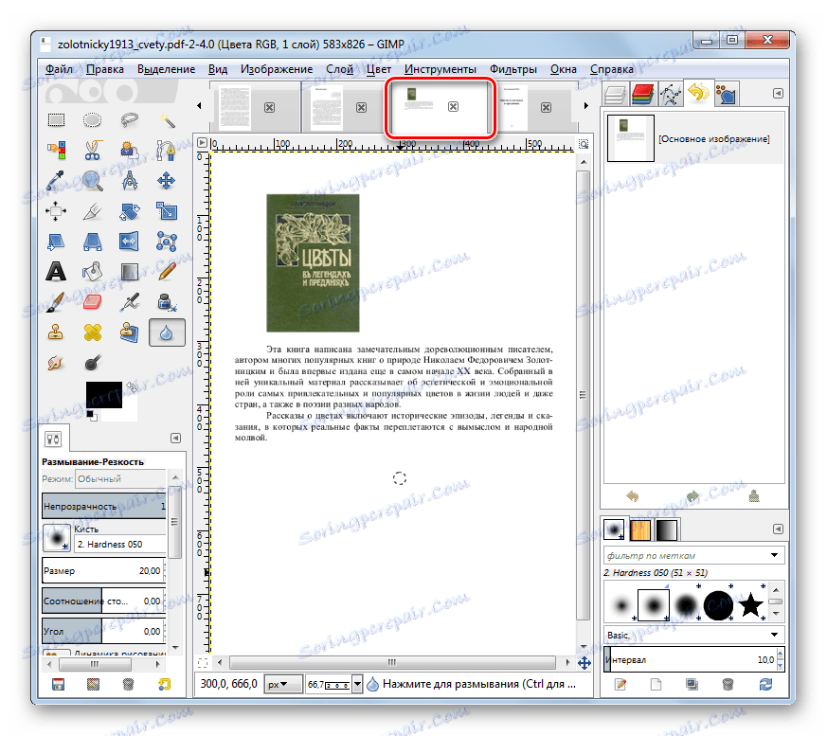The width and height of the screenshot is (827, 736).
Task: Click the redo arrow in history panel
Action: [693, 496]
